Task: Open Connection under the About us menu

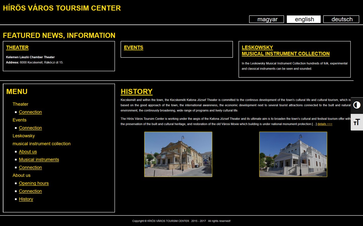Action: [x=30, y=191]
